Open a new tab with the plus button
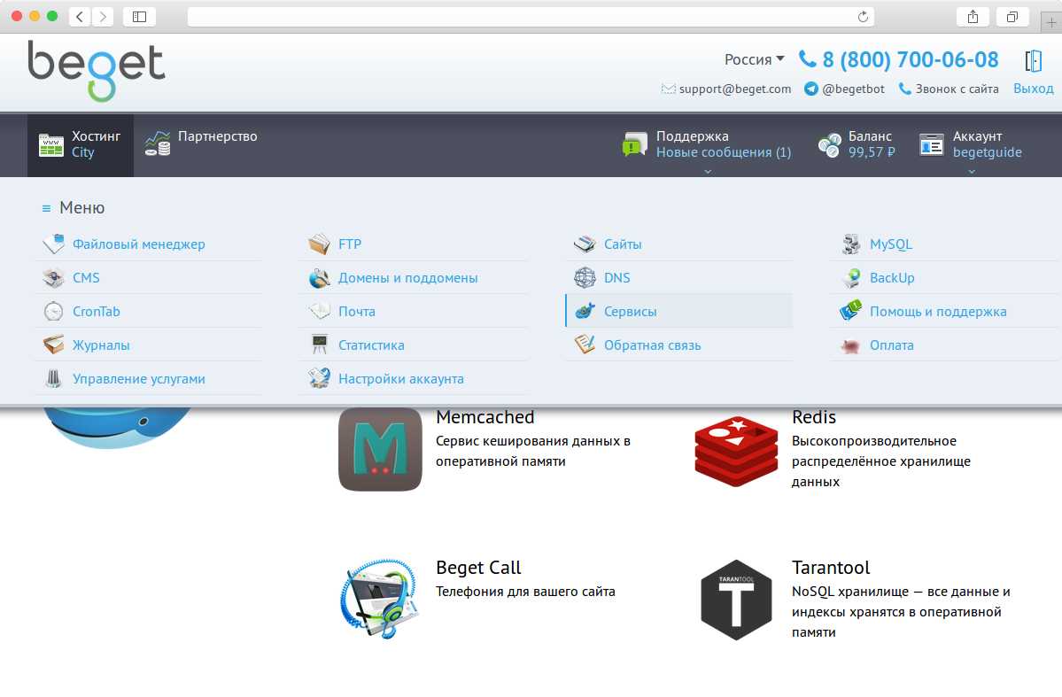 [1051, 22]
